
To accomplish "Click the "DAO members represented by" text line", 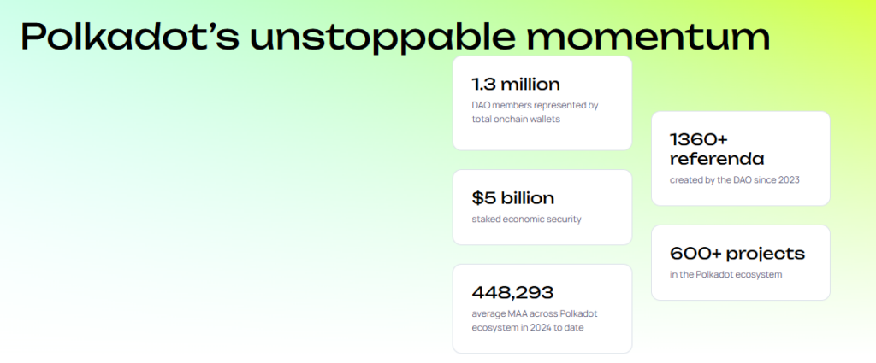I will tap(535, 105).
